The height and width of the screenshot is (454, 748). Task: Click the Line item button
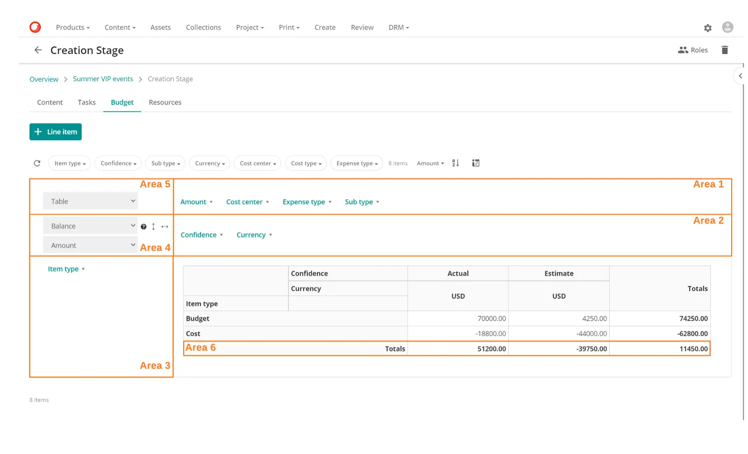[55, 132]
